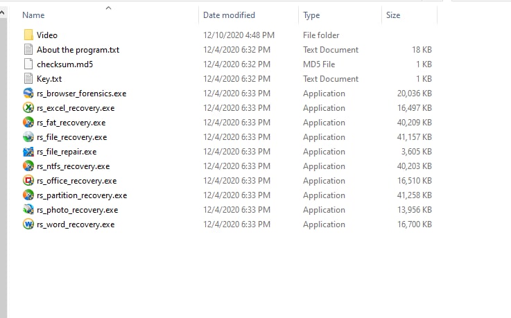Select rs_browser_forensics.exe file name
Image resolution: width=511 pixels, height=318 pixels.
point(82,94)
